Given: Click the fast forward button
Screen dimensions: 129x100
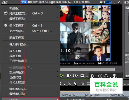Looking at the screenshot, I should pos(76,76).
